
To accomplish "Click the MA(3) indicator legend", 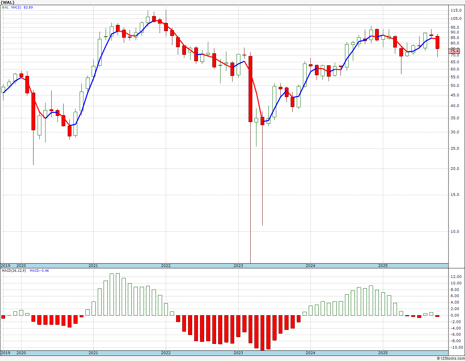I will point(16,8).
